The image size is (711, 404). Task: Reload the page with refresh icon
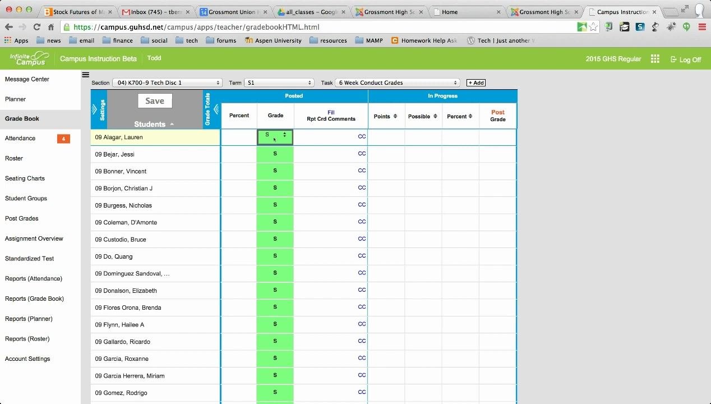click(36, 27)
